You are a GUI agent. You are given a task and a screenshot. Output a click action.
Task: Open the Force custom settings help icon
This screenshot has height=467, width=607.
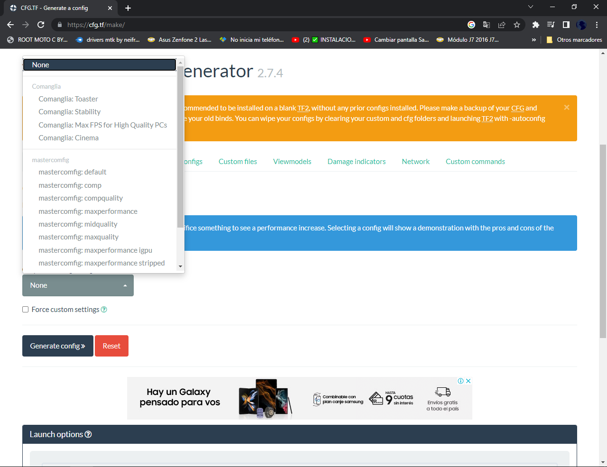pos(104,310)
